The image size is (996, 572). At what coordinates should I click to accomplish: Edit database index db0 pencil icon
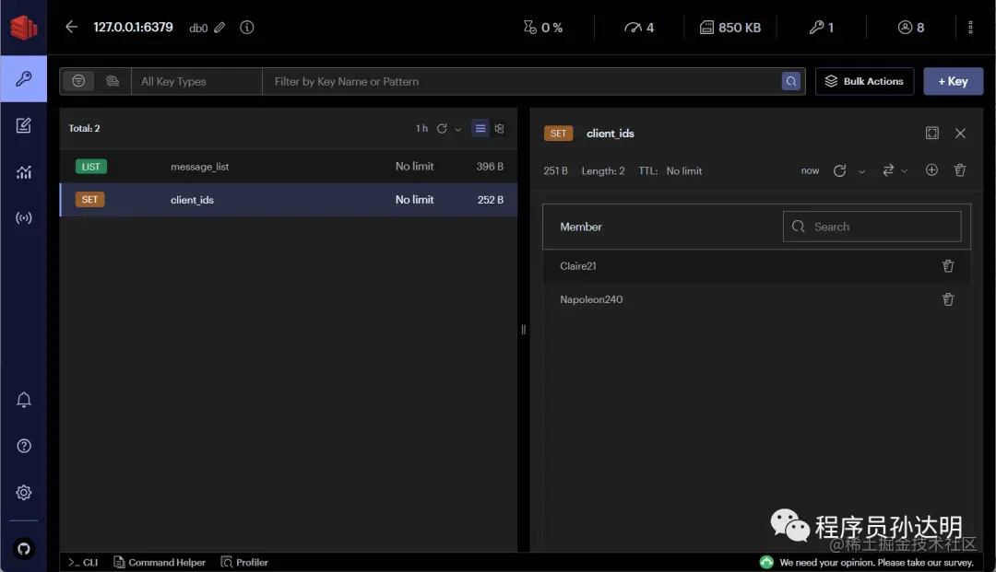[219, 28]
